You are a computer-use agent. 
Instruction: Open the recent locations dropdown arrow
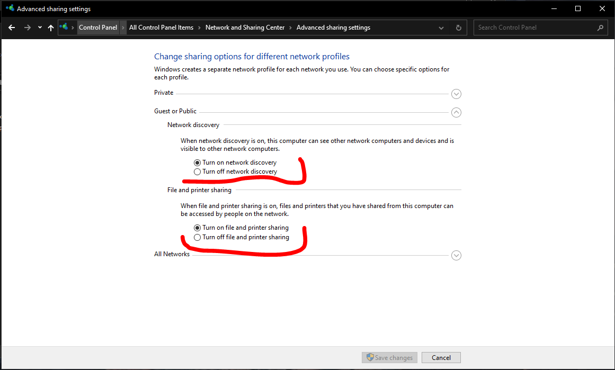pyautogui.click(x=40, y=28)
